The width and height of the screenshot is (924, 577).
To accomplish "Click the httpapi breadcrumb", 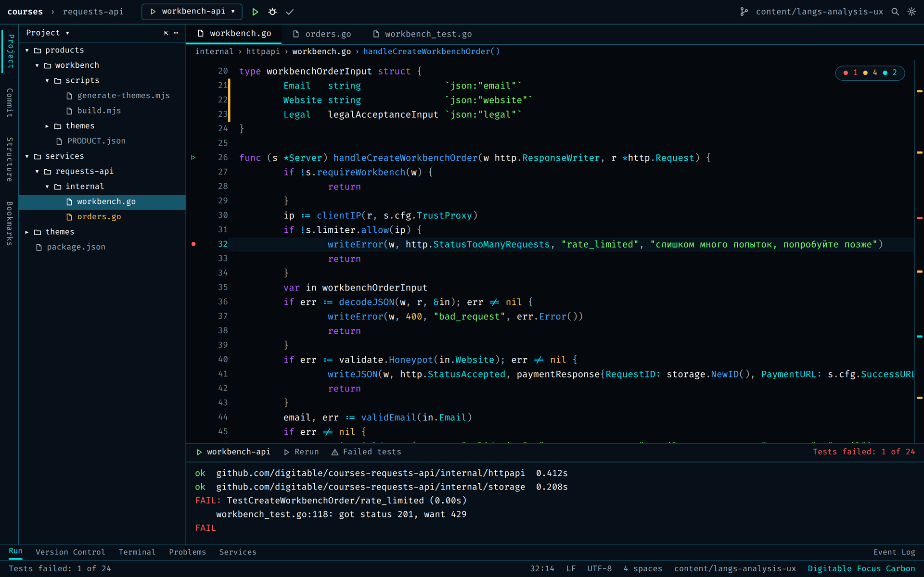I will click(x=263, y=51).
